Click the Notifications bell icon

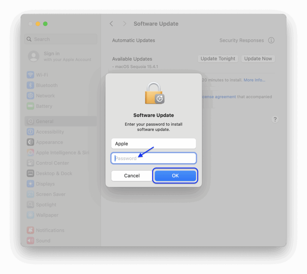(x=30, y=230)
